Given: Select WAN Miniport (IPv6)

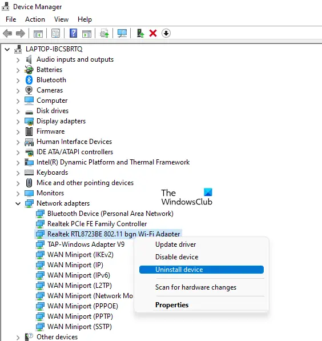Looking at the screenshot, I should pos(78,275).
